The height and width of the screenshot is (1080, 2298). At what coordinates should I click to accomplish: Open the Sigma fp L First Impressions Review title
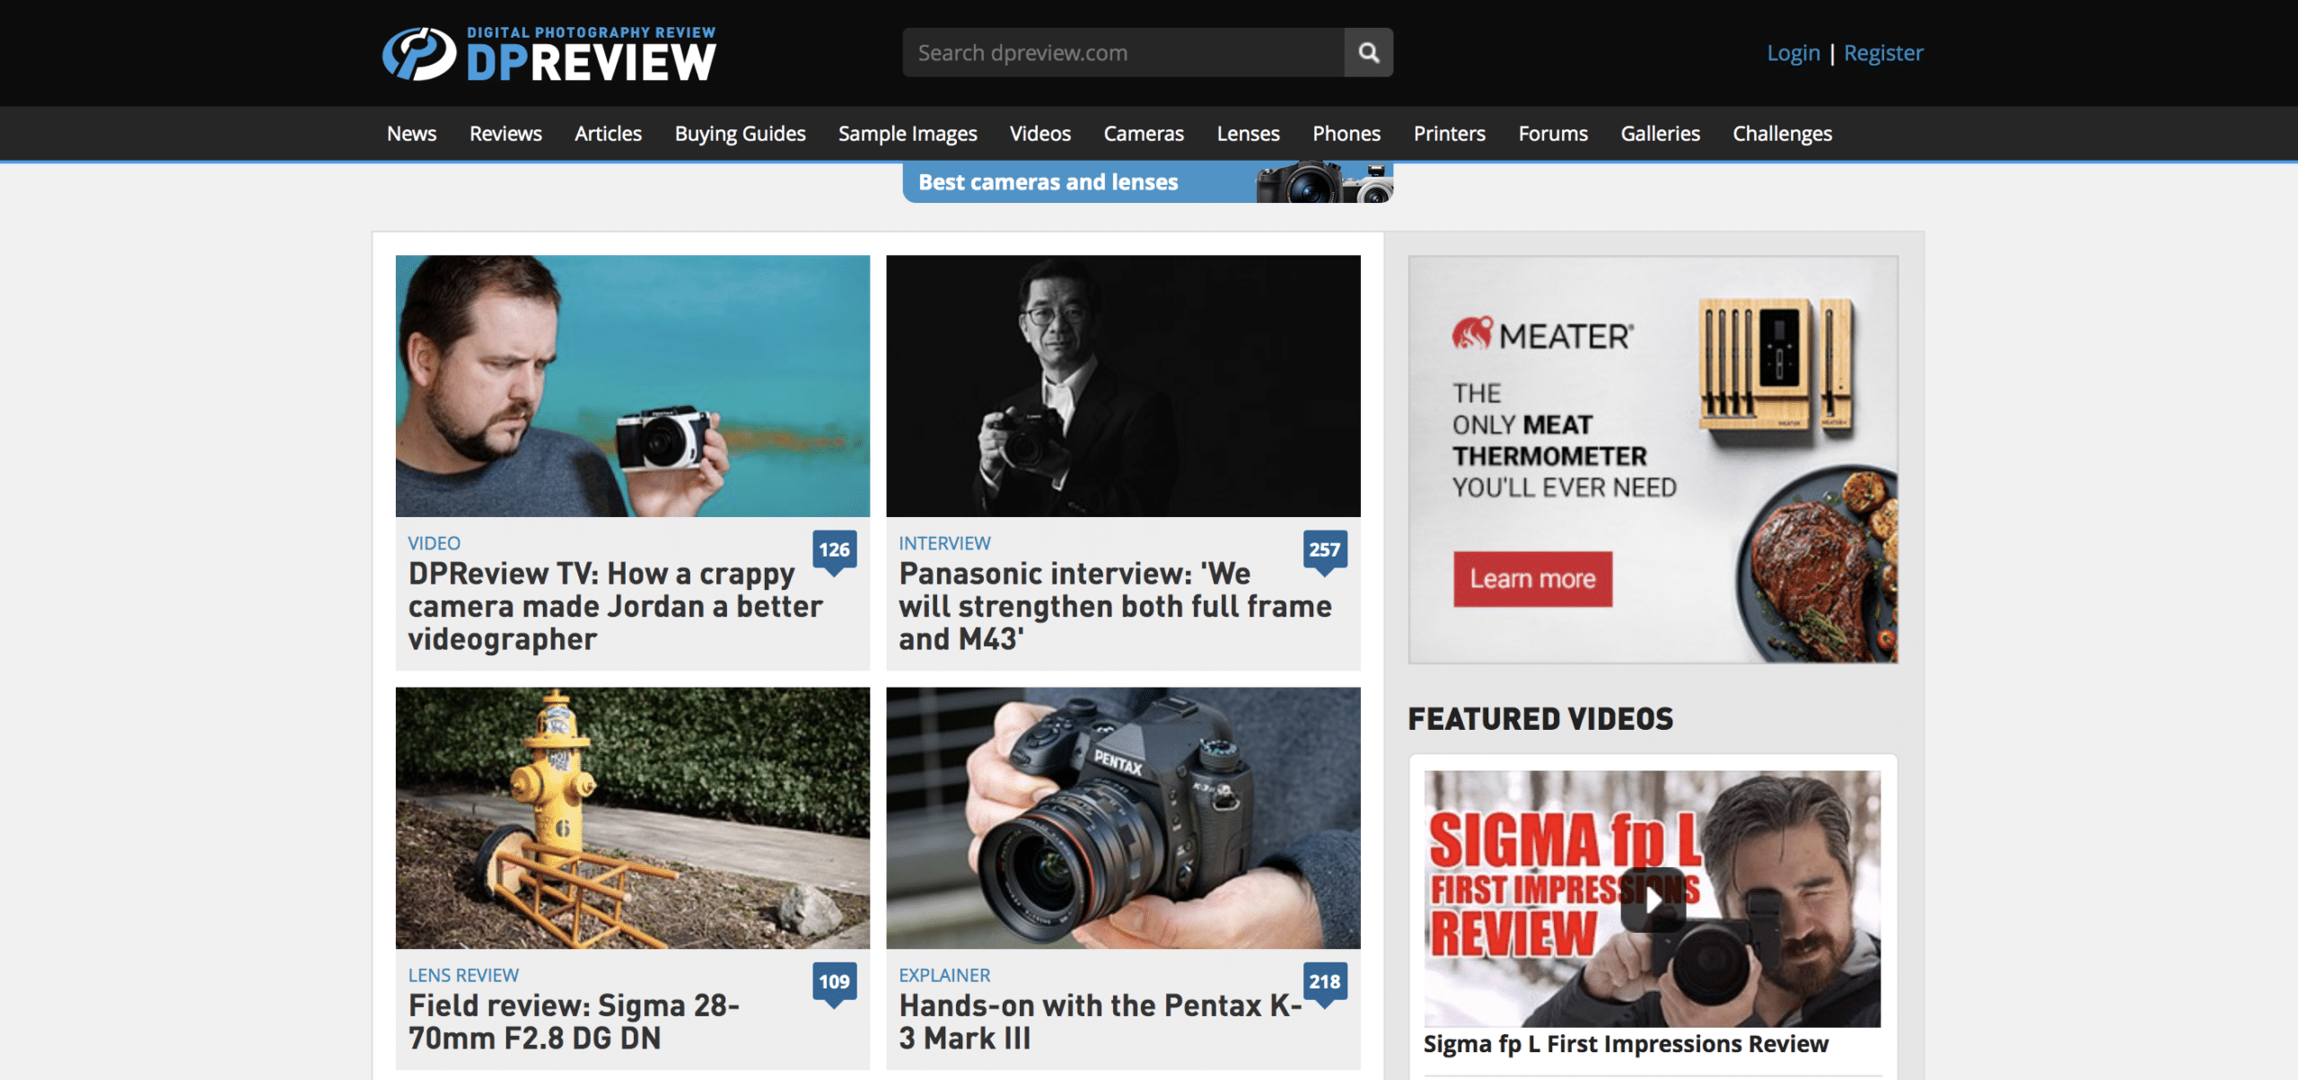coord(1626,1044)
